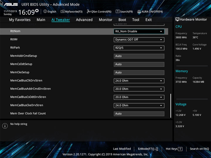Viewport: 211px width, 158px height.
Task: Open the RttNom dropdown
Action: (x=139, y=31)
